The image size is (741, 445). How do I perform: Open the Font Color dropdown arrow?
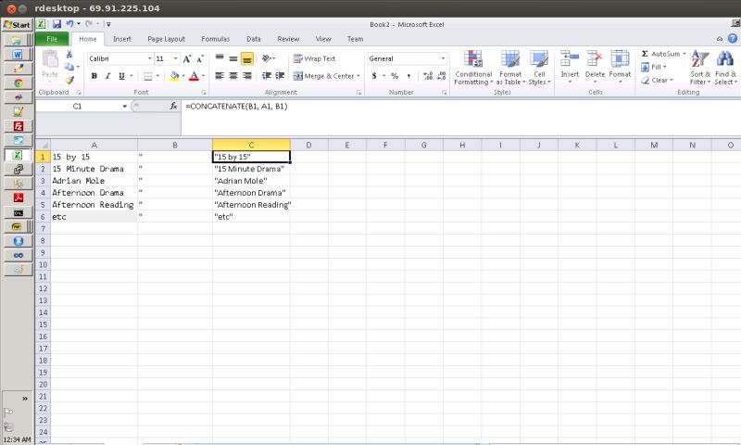click(203, 76)
